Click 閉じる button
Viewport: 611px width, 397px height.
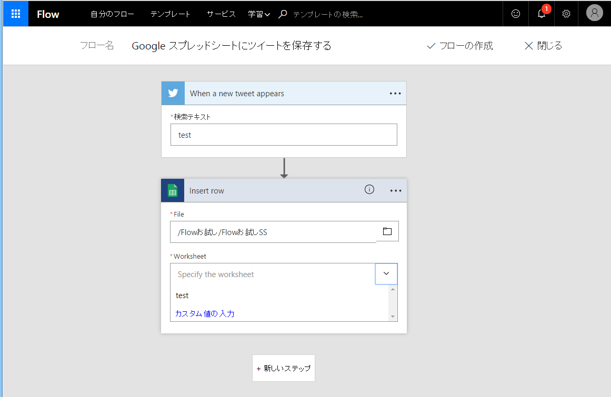click(x=543, y=46)
